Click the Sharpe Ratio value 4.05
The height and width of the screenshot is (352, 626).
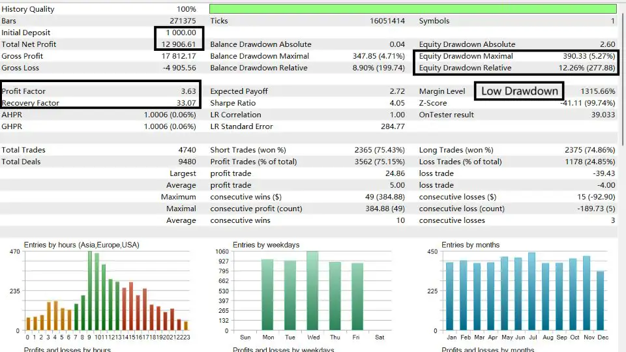[396, 103]
